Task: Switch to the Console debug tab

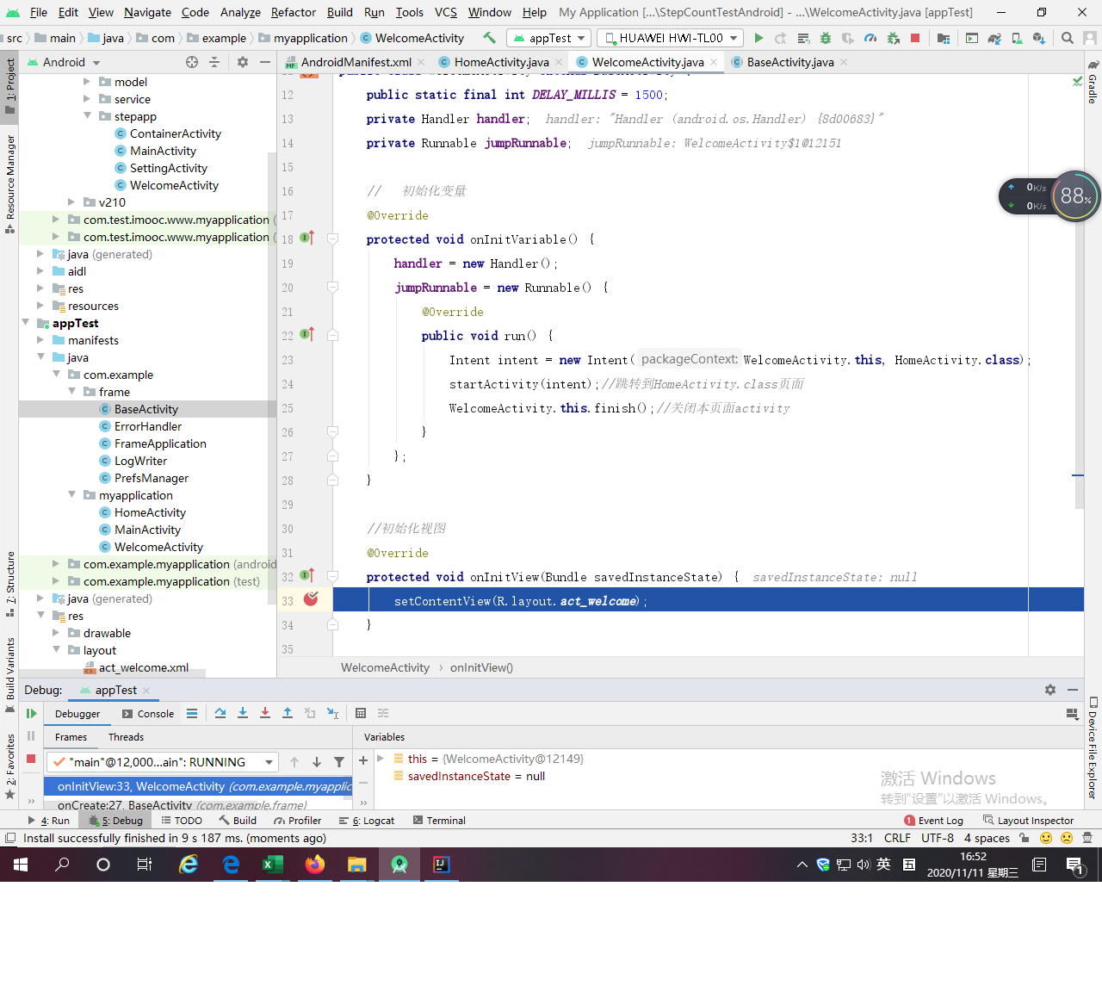Action: 148,714
